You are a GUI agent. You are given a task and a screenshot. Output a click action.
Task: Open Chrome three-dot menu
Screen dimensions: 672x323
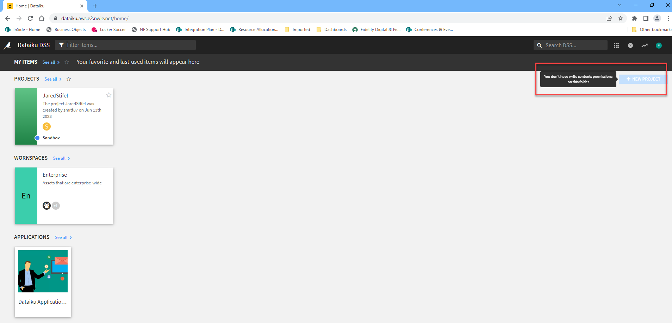coord(668,18)
